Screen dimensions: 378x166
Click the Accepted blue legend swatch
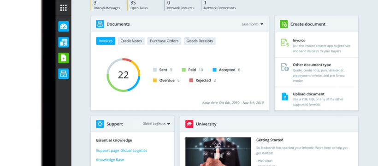(x=214, y=70)
